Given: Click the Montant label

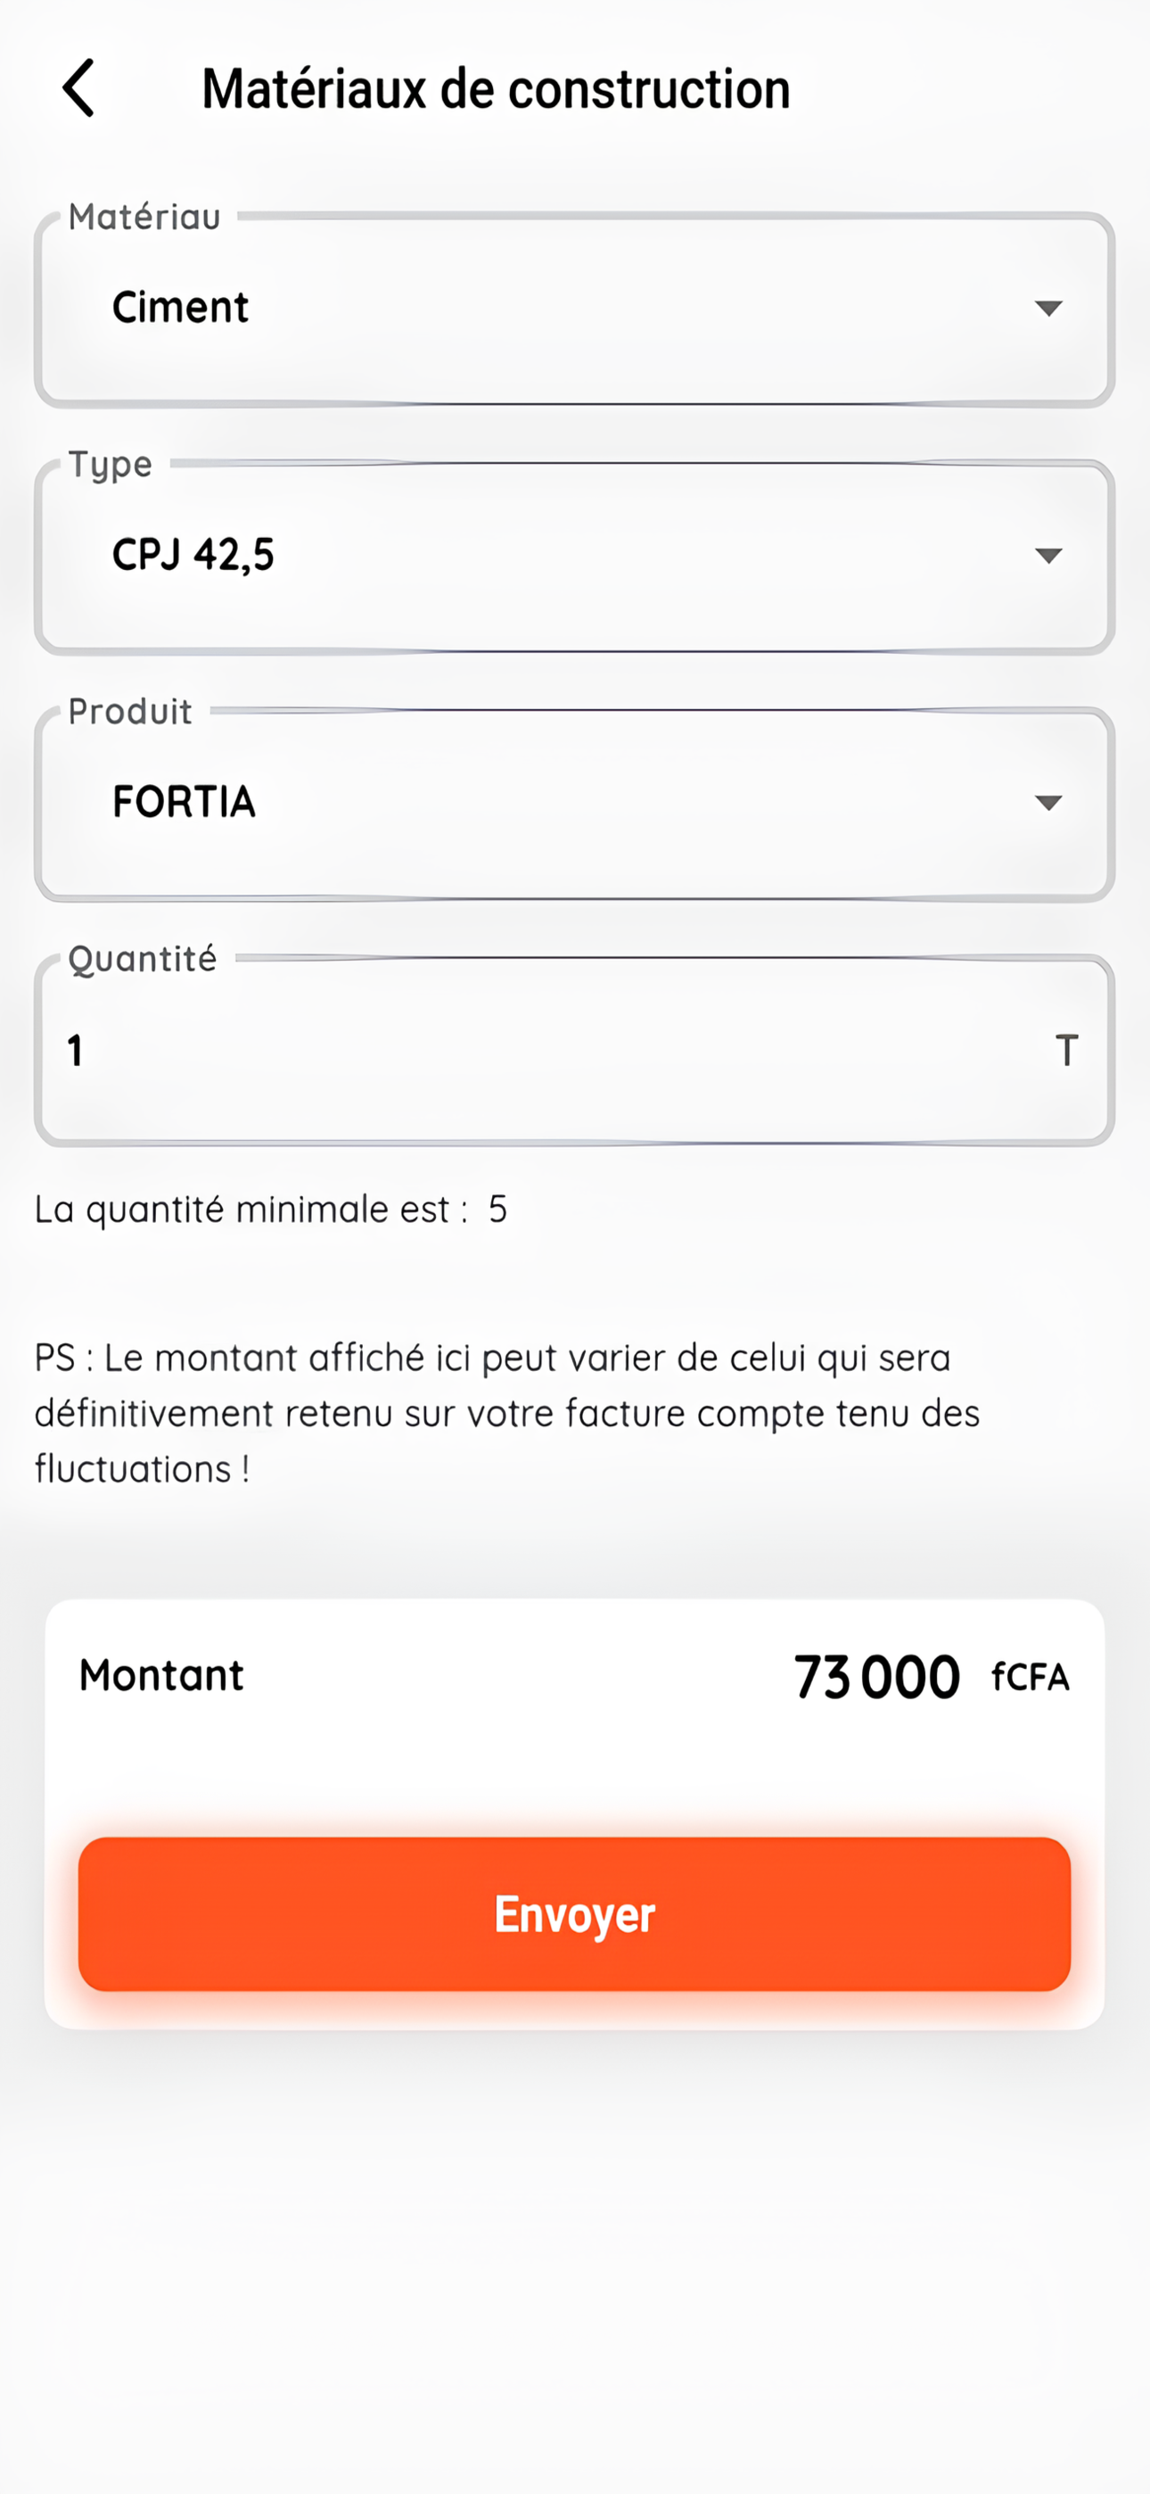Looking at the screenshot, I should (161, 1675).
